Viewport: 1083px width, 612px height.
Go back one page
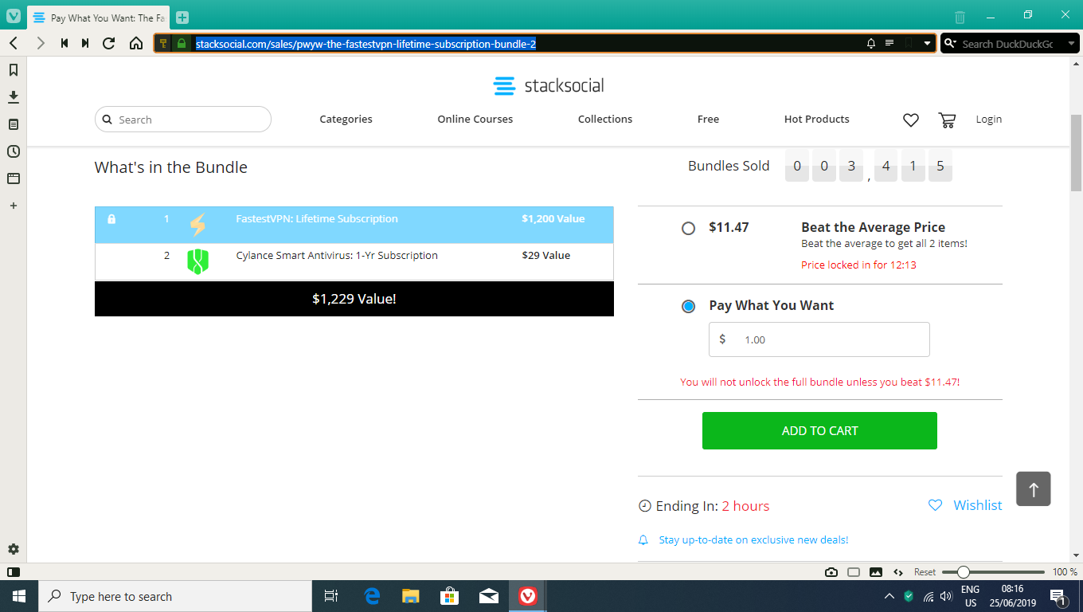[x=14, y=43]
